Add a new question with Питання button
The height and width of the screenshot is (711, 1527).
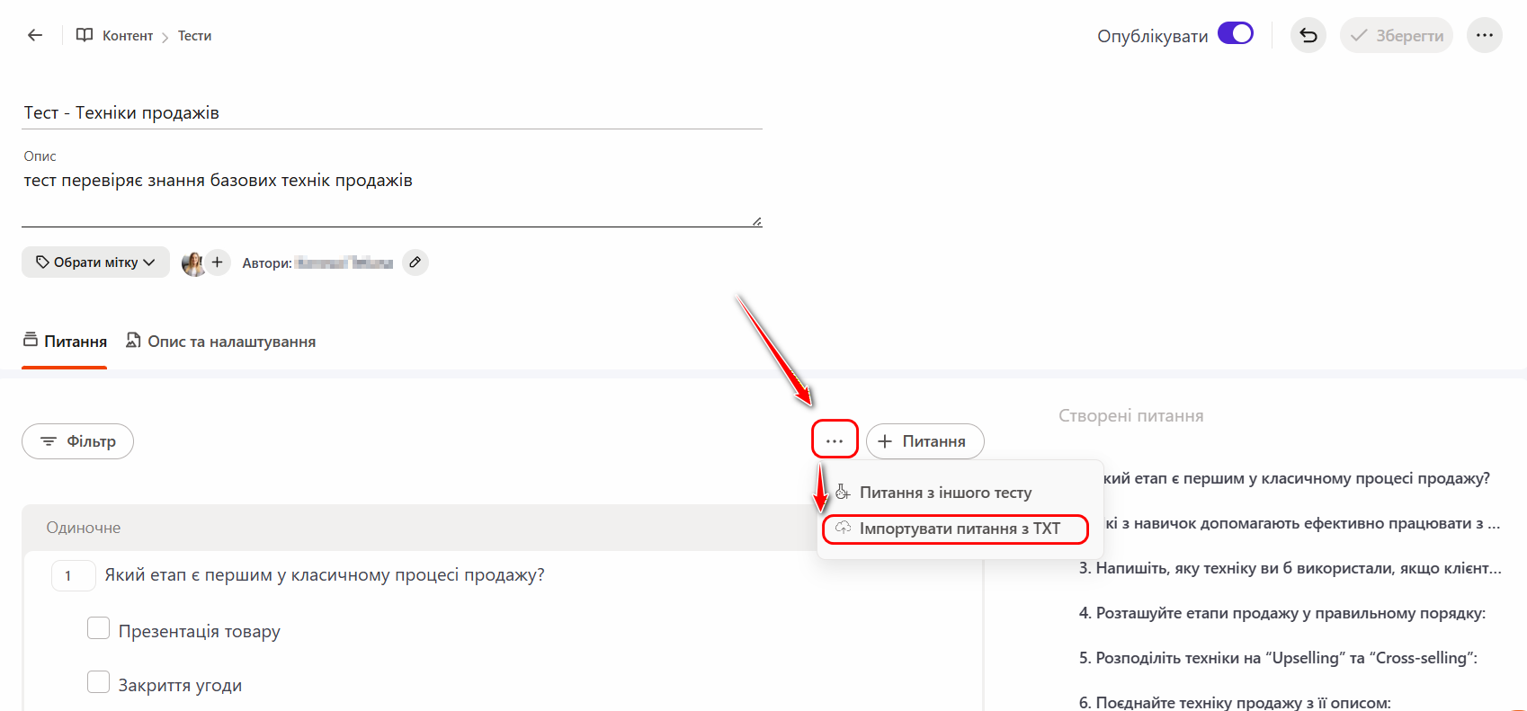tap(924, 441)
